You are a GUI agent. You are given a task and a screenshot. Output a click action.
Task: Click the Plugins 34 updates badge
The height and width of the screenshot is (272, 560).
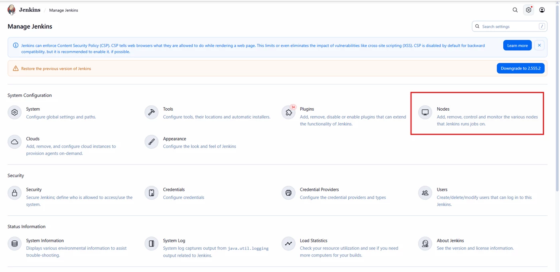click(x=293, y=107)
